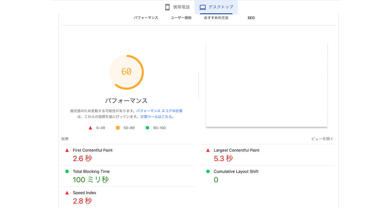Click the Largest Contentful Paint red triangle
The image size is (392, 220).
[208, 150]
